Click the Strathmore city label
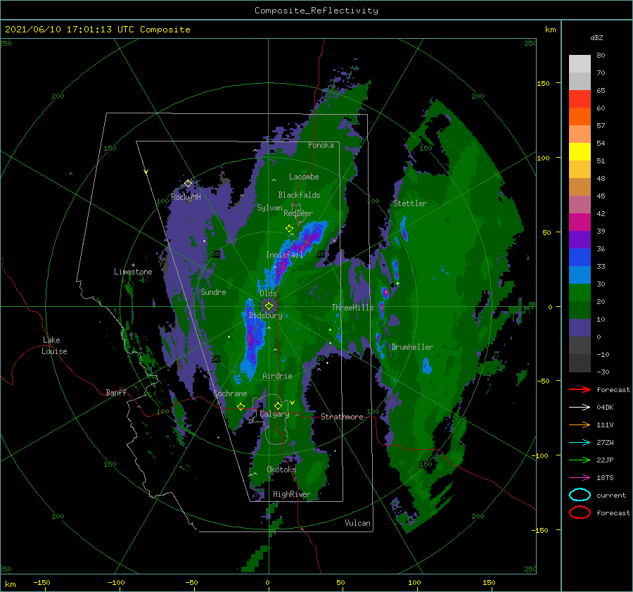The height and width of the screenshot is (592, 633). [342, 417]
